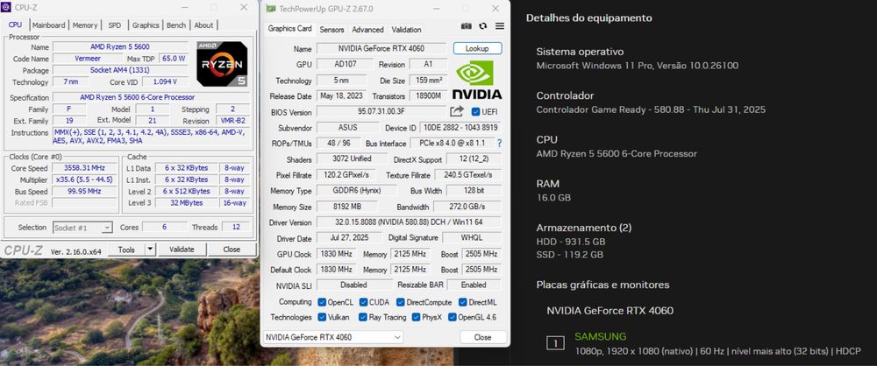
Task: Click the Samsung monitor number 1 icon
Action: 555,343
